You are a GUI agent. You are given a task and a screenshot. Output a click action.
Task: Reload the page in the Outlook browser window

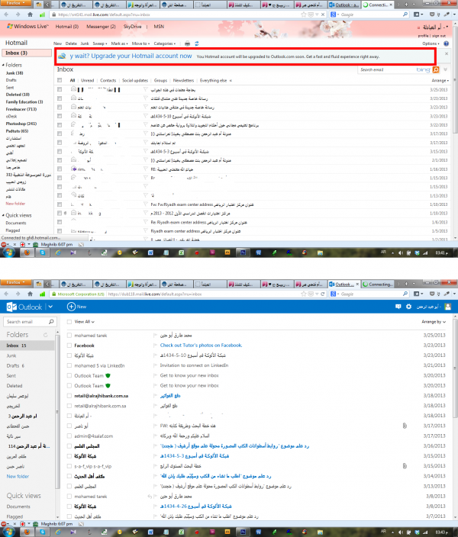click(323, 294)
